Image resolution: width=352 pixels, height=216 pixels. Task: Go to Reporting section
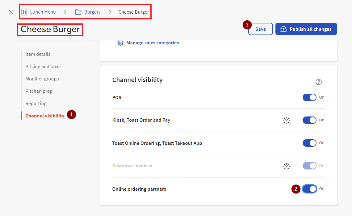coord(36,104)
